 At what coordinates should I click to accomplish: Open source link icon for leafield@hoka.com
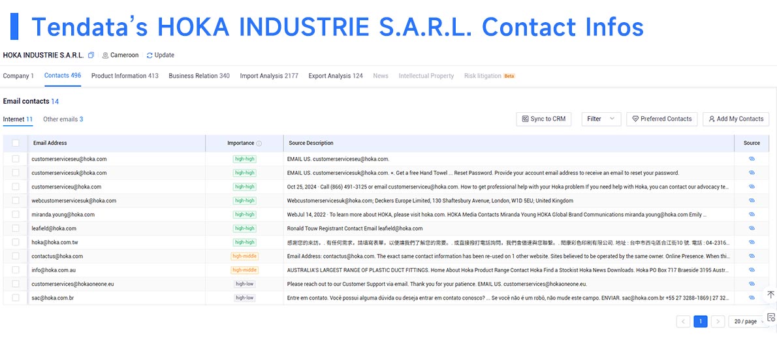click(x=752, y=228)
